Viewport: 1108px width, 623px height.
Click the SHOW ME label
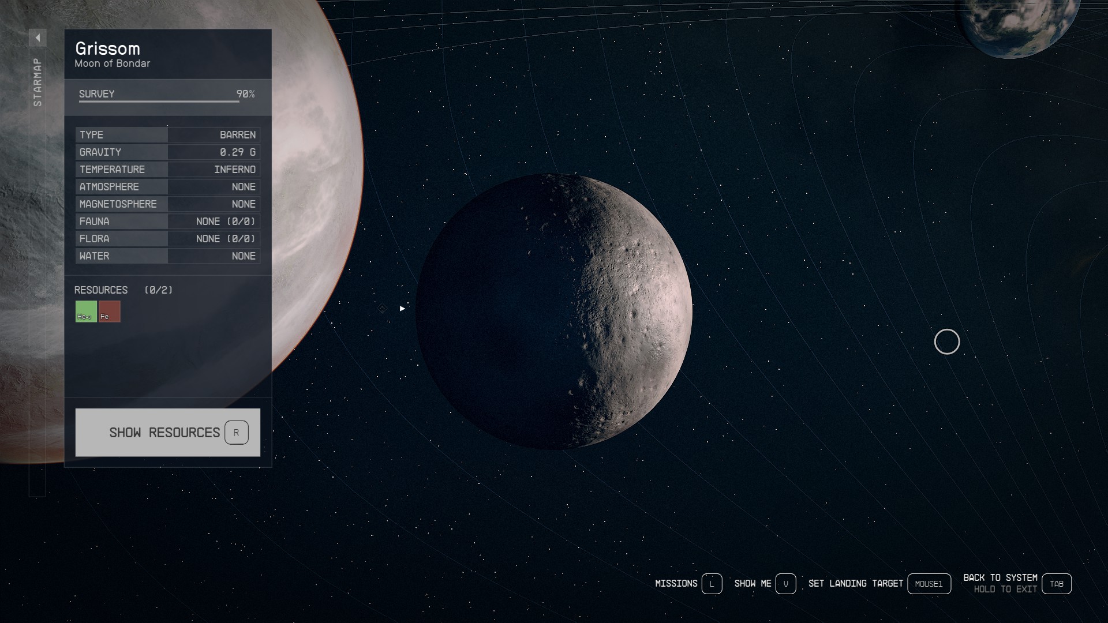click(x=753, y=584)
